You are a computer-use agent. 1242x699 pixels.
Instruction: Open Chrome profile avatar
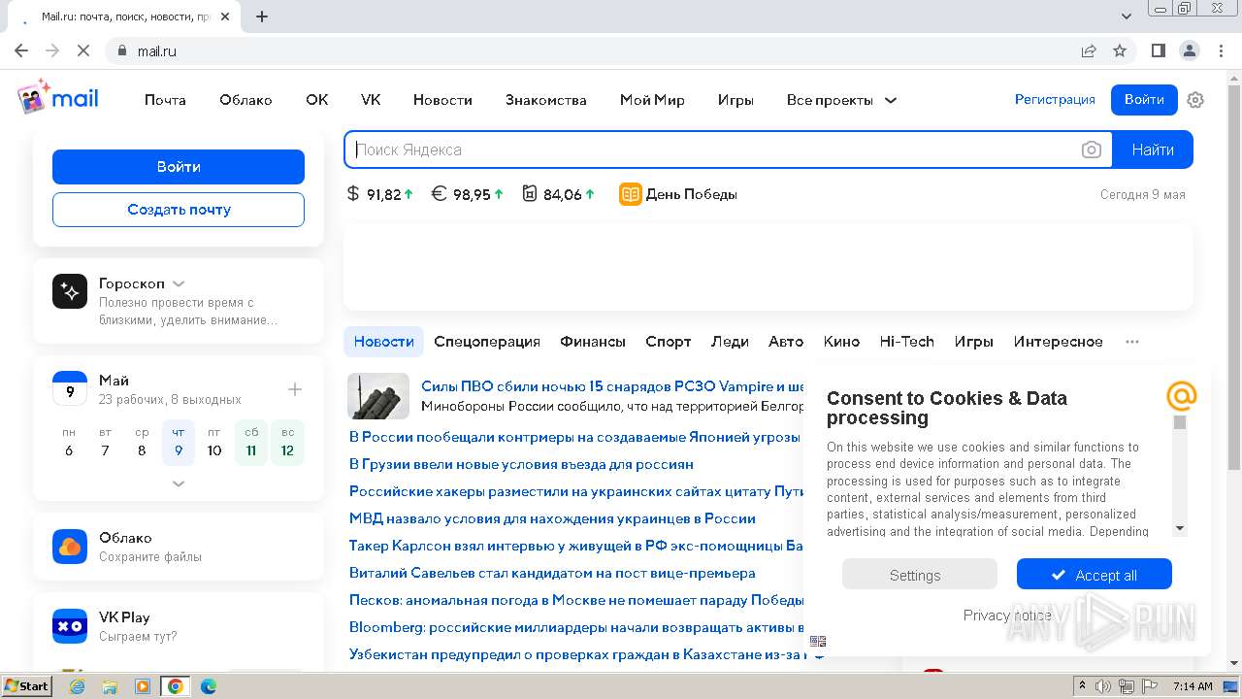tap(1189, 50)
